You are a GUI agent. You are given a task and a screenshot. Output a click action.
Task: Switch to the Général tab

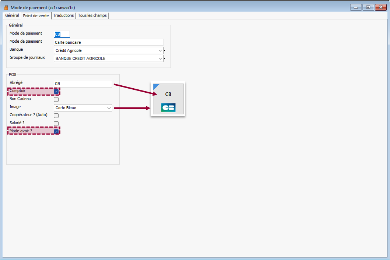(12, 15)
